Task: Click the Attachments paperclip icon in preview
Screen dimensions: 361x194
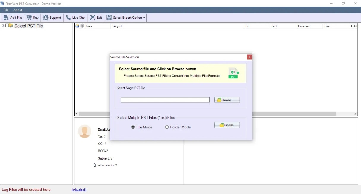Action: 94,165
